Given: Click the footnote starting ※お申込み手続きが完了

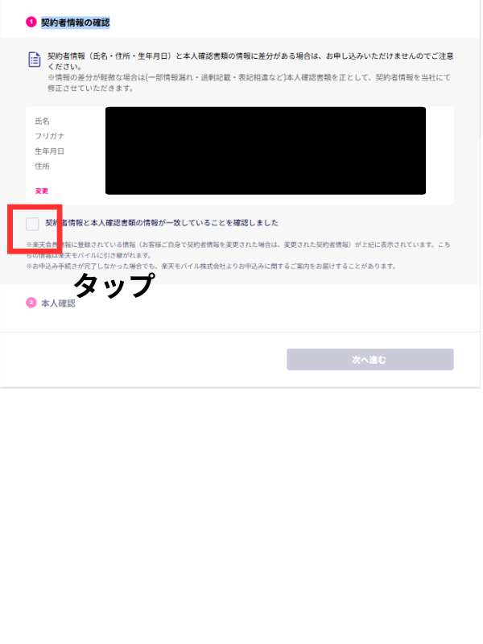Looking at the screenshot, I should (211, 266).
